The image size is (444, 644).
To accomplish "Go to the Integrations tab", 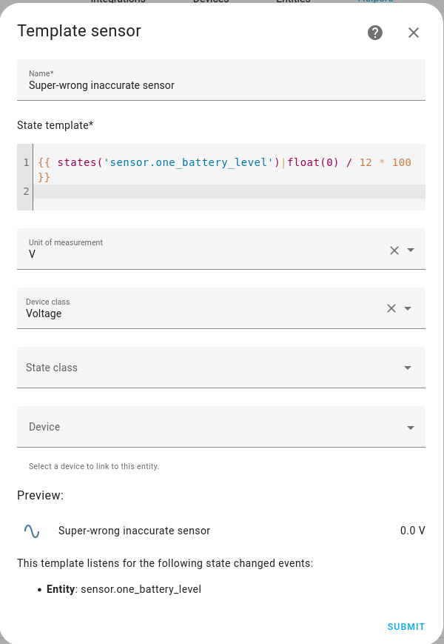I will [x=118, y=1].
